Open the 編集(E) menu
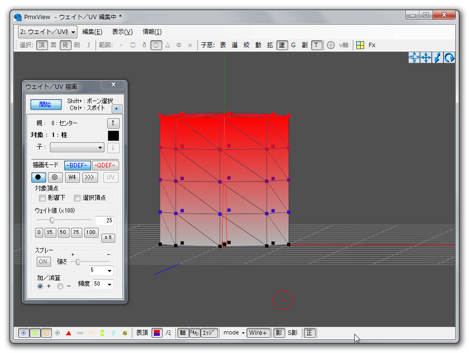Viewport: 469px width, 353px height. (92, 32)
